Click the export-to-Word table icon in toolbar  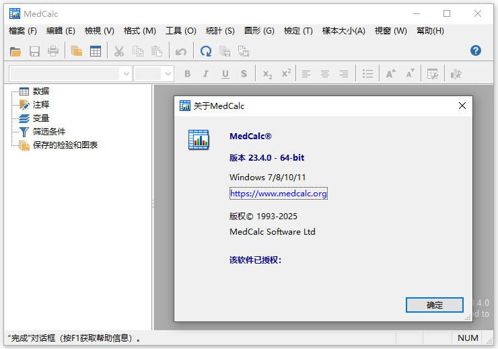pos(244,51)
